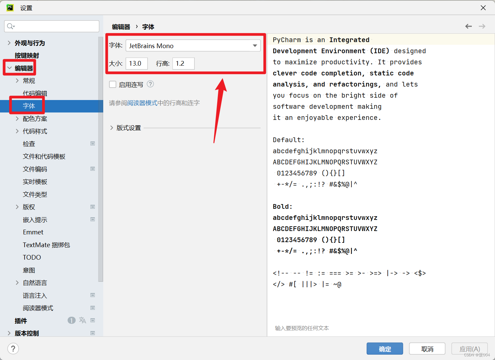Click the settings tree vertical scrollbar
Screen dimensions: 495x360
coord(101,159)
